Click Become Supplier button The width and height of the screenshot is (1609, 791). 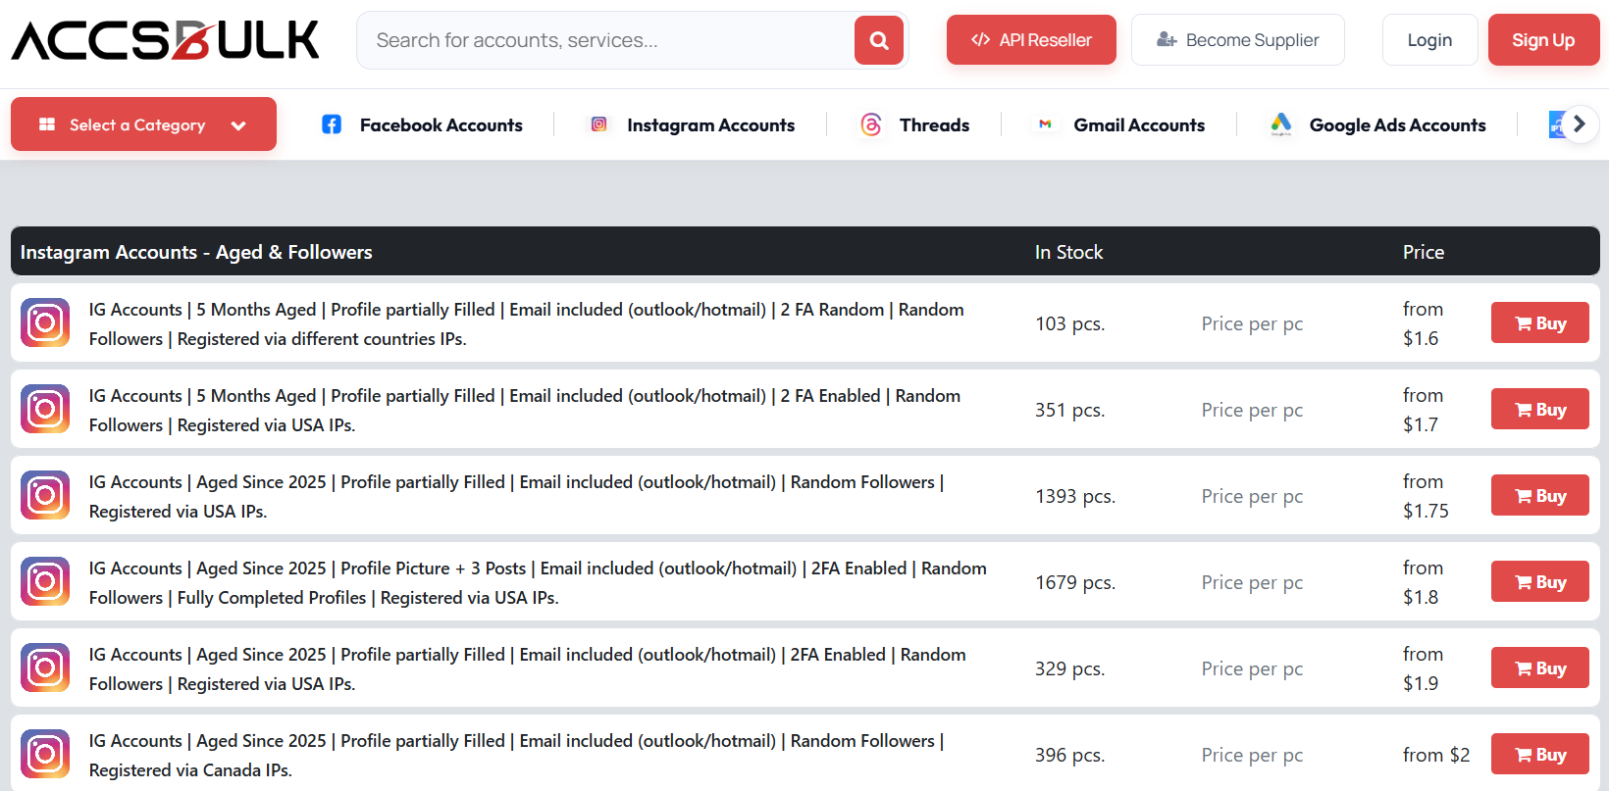click(1238, 40)
